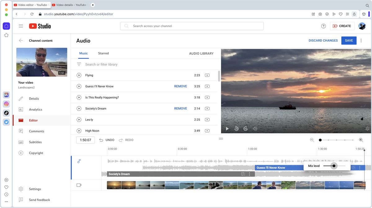The width and height of the screenshot is (372, 208).
Task: Open search filter options in the audio library
Action: click(78, 64)
